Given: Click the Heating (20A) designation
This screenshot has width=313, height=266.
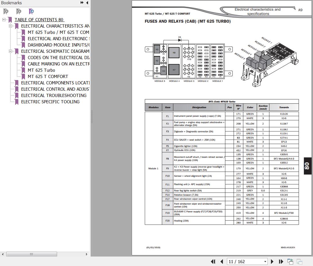Looking at the screenshot, I should (181, 221).
